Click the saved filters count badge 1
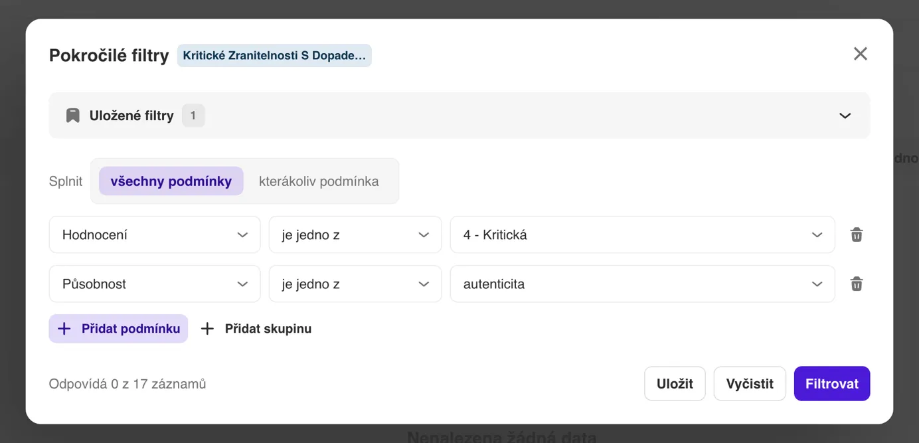The width and height of the screenshot is (919, 443). point(193,116)
